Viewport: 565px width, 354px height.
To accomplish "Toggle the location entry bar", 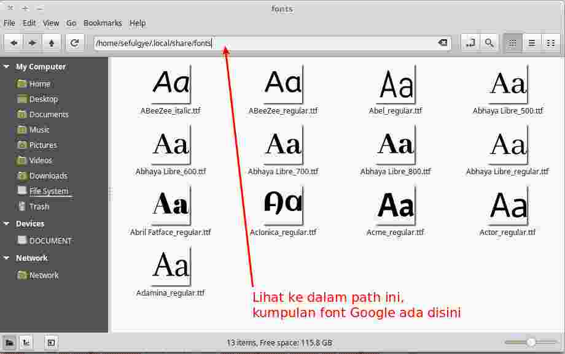I will pos(472,43).
